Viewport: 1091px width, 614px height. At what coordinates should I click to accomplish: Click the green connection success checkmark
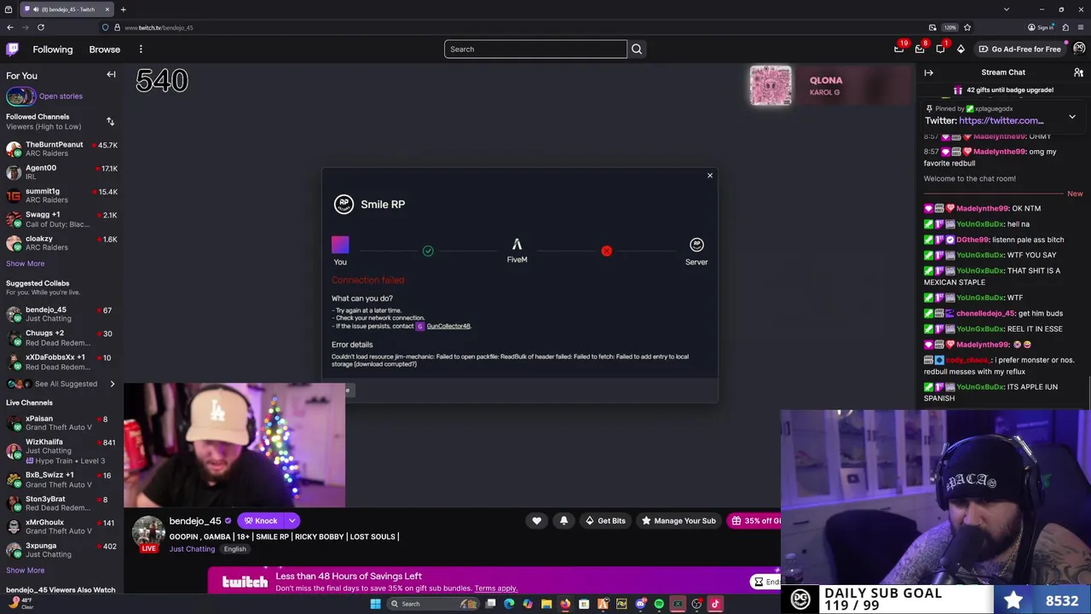(428, 251)
